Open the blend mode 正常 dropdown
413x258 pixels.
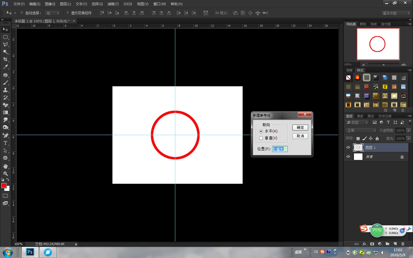pos(361,130)
